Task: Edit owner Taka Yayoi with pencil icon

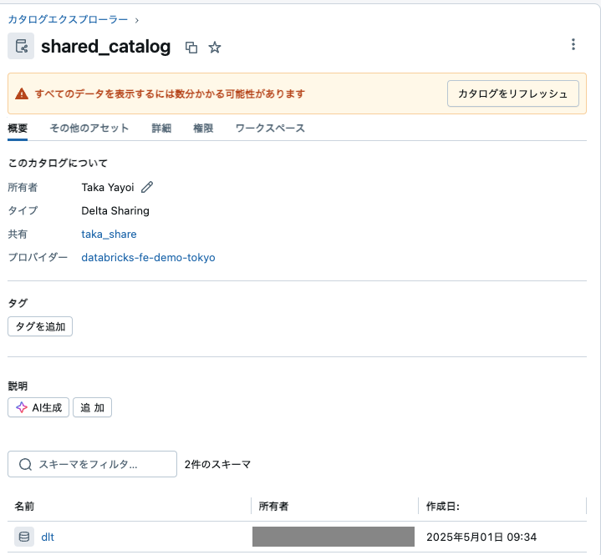Action: (x=147, y=187)
